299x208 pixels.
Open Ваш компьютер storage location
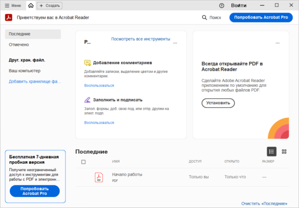[x=24, y=71]
